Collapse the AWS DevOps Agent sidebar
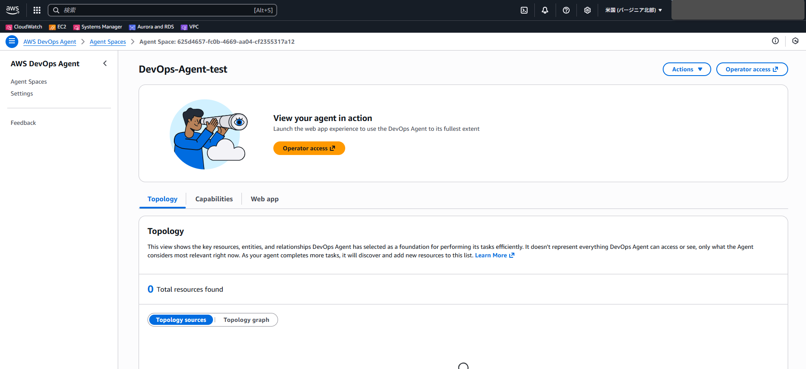Screen dimensions: 806x369 click(x=105, y=63)
